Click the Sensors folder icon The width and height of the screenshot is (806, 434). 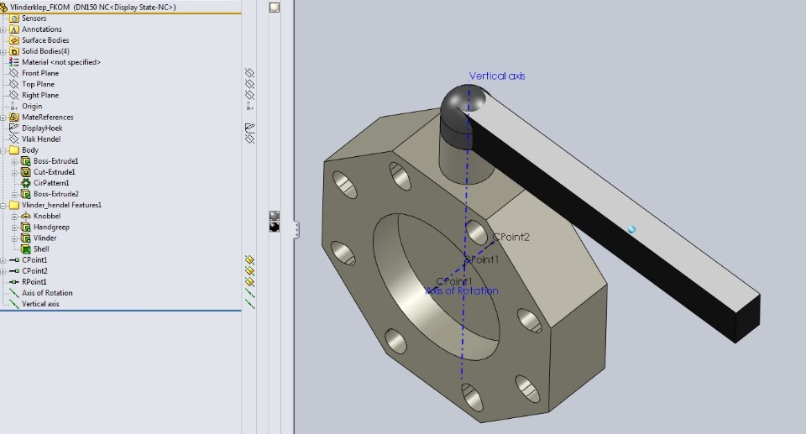(14, 18)
